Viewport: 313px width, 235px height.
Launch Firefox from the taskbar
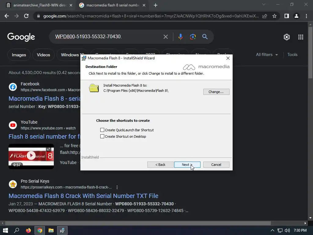(28, 230)
